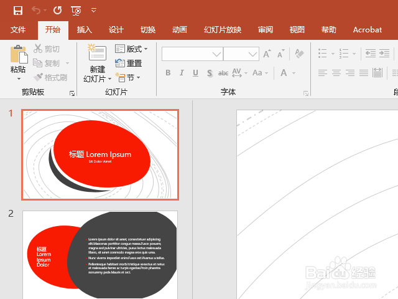
Task: Clear all formatting eraser icon
Action: point(300,54)
